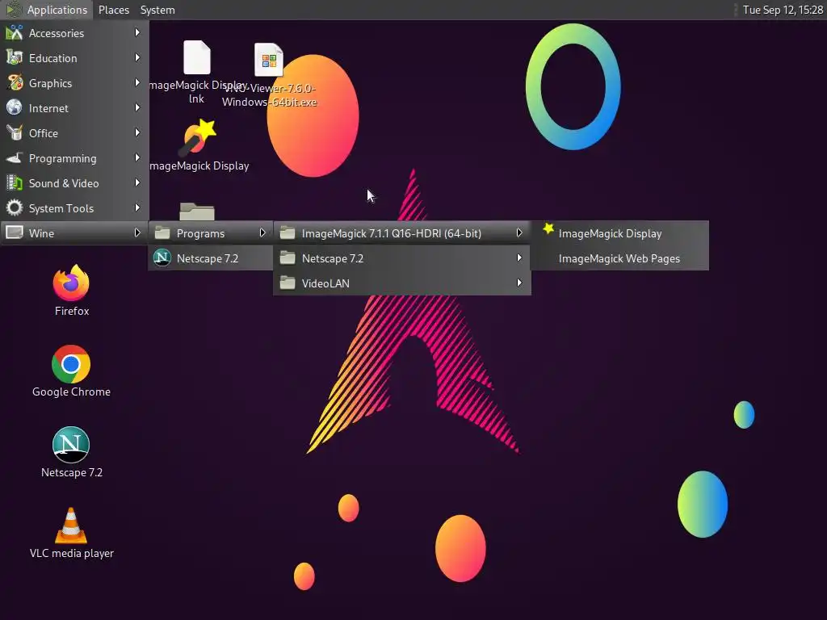The height and width of the screenshot is (620, 827).
Task: Open ImageMagick Web Pages entry
Action: [x=619, y=258]
